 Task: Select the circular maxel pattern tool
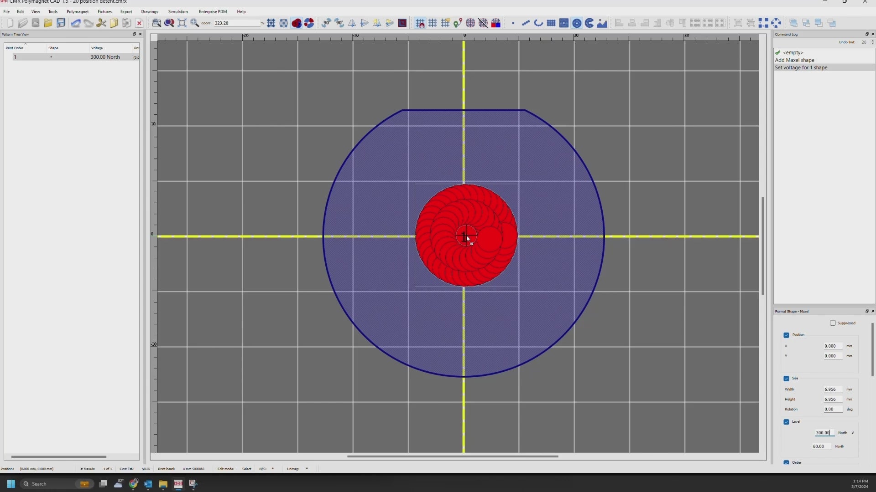577,23
